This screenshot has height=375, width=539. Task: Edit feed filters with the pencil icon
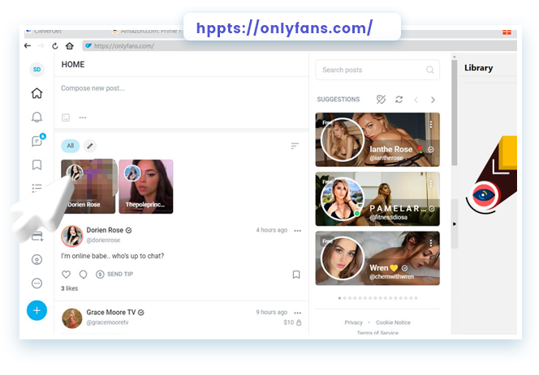pyautogui.click(x=90, y=146)
